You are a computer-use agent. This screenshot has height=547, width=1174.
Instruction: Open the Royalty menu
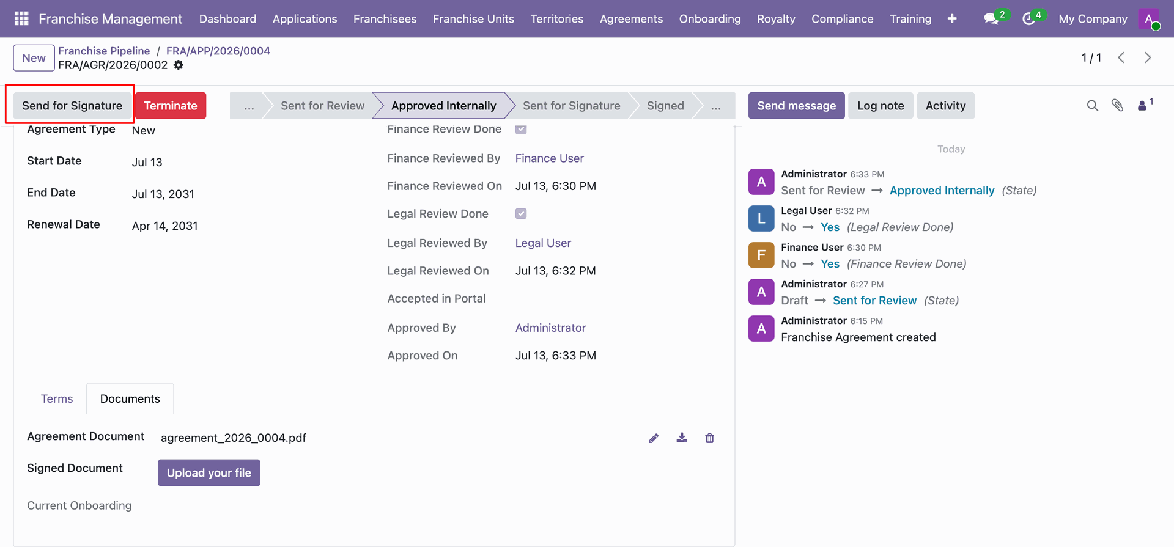tap(776, 19)
